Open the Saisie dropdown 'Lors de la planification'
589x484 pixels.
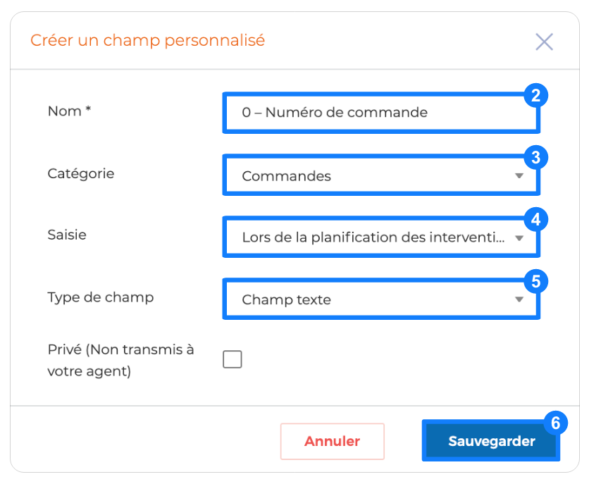(x=381, y=237)
